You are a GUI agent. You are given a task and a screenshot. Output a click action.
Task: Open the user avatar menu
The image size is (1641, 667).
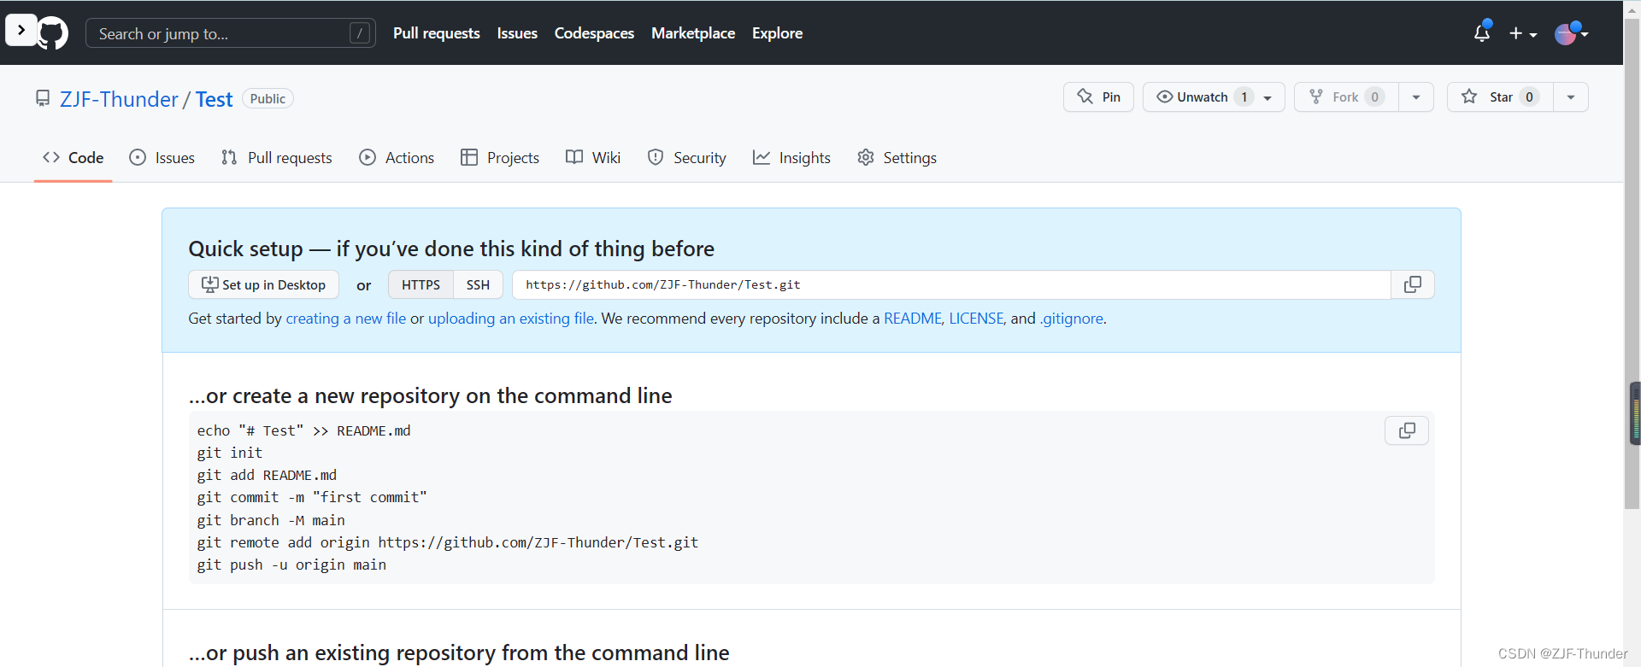coord(1571,33)
